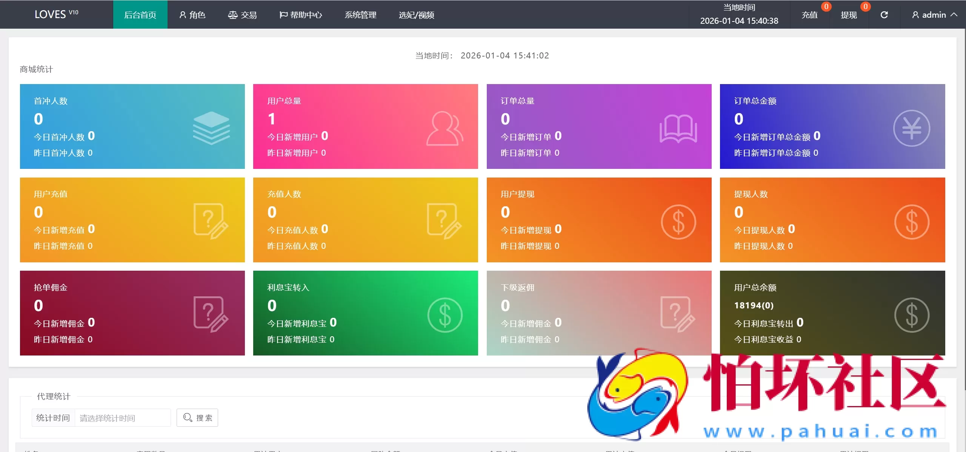Image resolution: width=966 pixels, height=452 pixels.
Task: Open the 系统管理 menu
Action: 360,15
